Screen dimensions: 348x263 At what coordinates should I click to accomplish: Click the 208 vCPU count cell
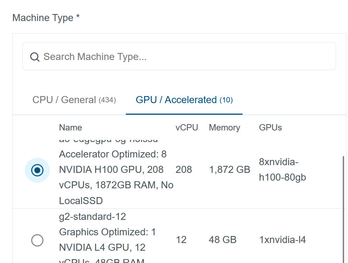tap(184, 170)
